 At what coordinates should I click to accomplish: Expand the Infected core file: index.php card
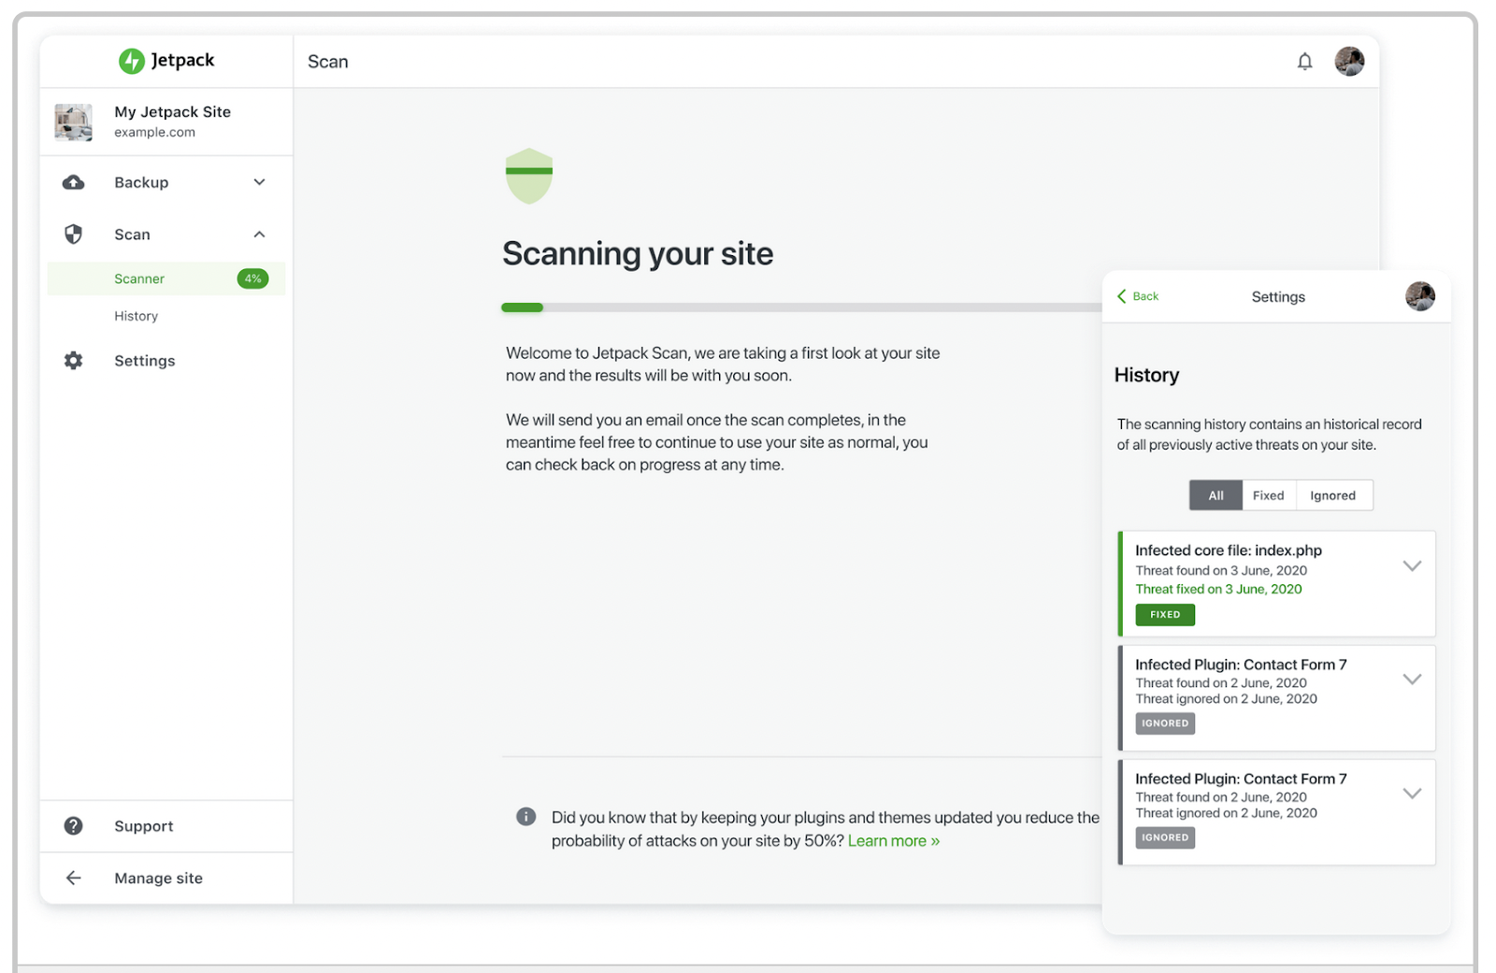(x=1412, y=566)
